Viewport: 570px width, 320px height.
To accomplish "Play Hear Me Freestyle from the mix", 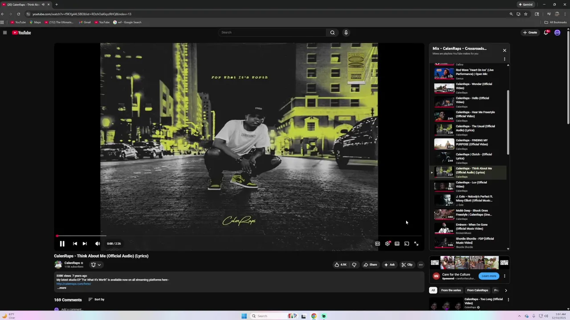I will (468, 116).
